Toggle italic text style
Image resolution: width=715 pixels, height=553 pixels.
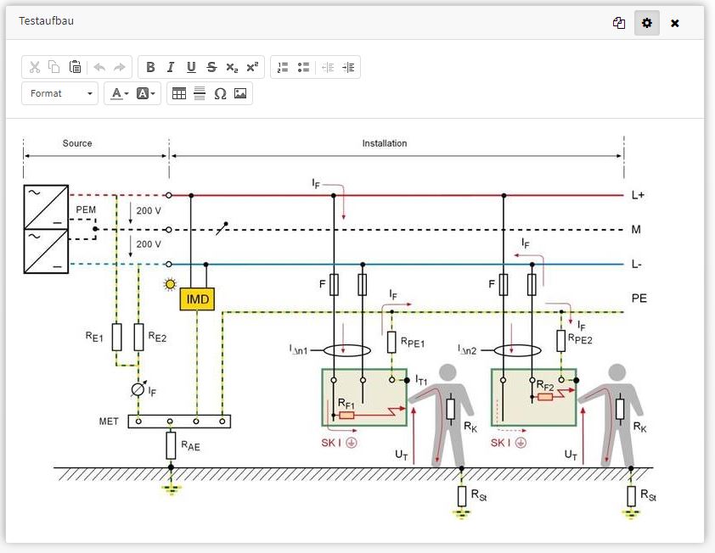pos(171,68)
